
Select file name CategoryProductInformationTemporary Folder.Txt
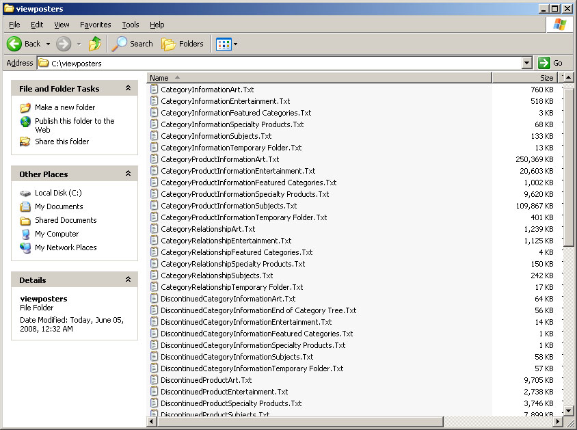point(243,217)
